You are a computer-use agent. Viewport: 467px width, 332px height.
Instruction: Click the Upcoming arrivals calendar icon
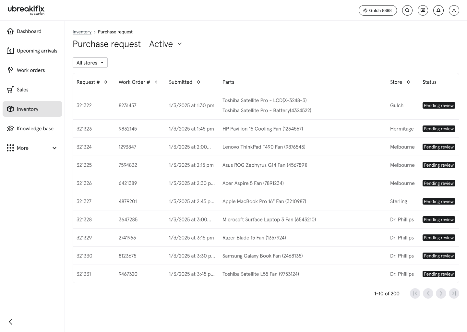point(10,51)
